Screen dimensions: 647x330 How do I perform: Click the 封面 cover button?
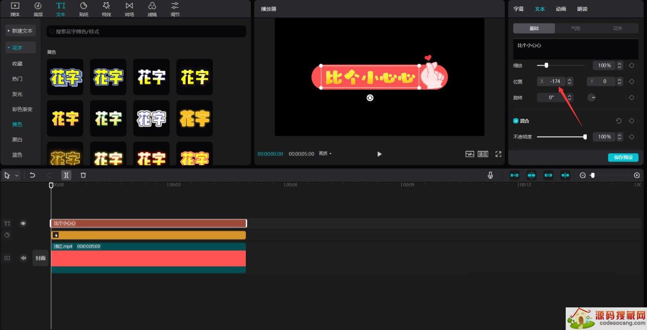(40, 258)
